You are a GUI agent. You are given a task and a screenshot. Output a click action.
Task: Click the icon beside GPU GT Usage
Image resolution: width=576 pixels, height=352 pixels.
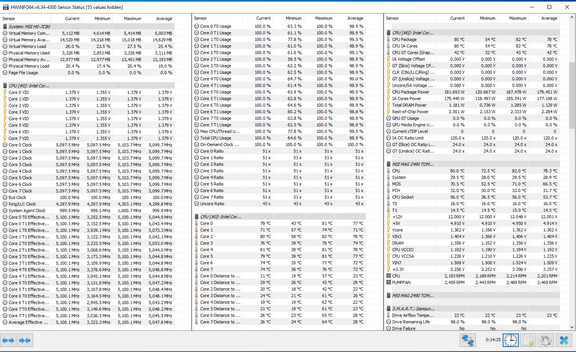[389, 118]
